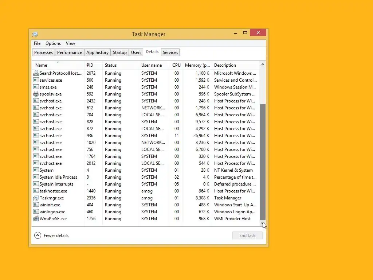
Task: Minimize the Task Manager window
Action: 235,32
